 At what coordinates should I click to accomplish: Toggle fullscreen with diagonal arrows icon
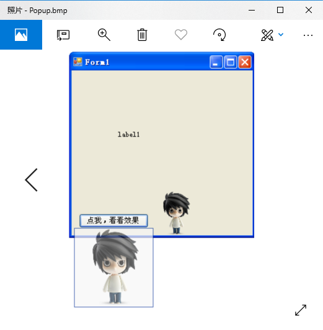click(301, 310)
